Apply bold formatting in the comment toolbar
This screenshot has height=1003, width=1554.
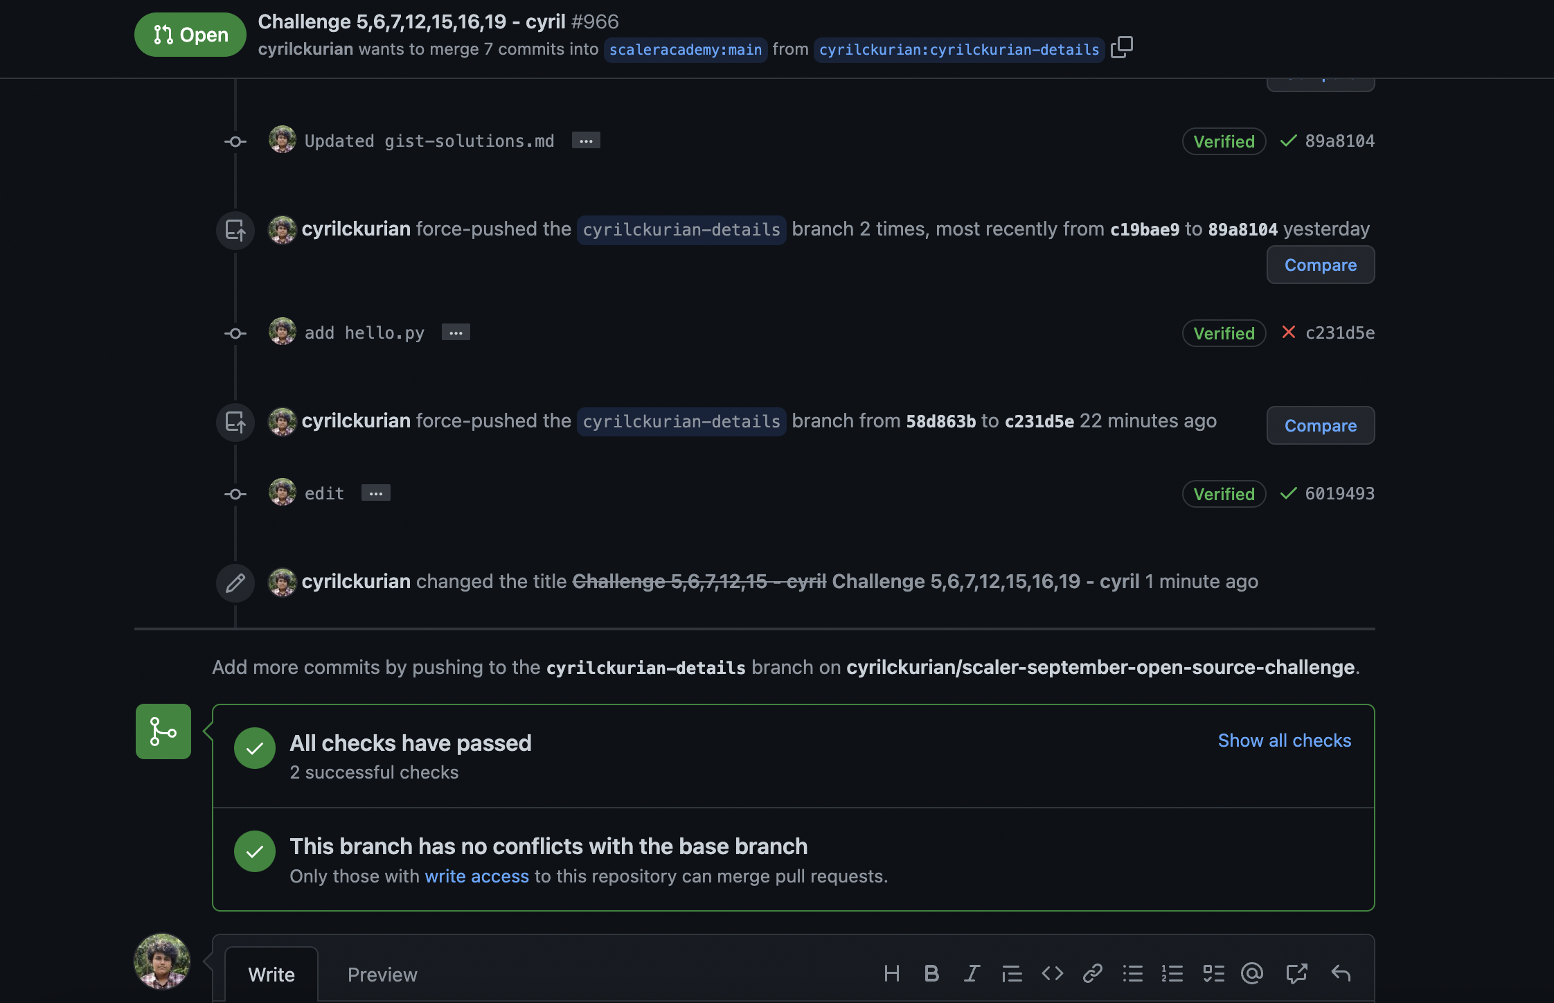tap(931, 973)
